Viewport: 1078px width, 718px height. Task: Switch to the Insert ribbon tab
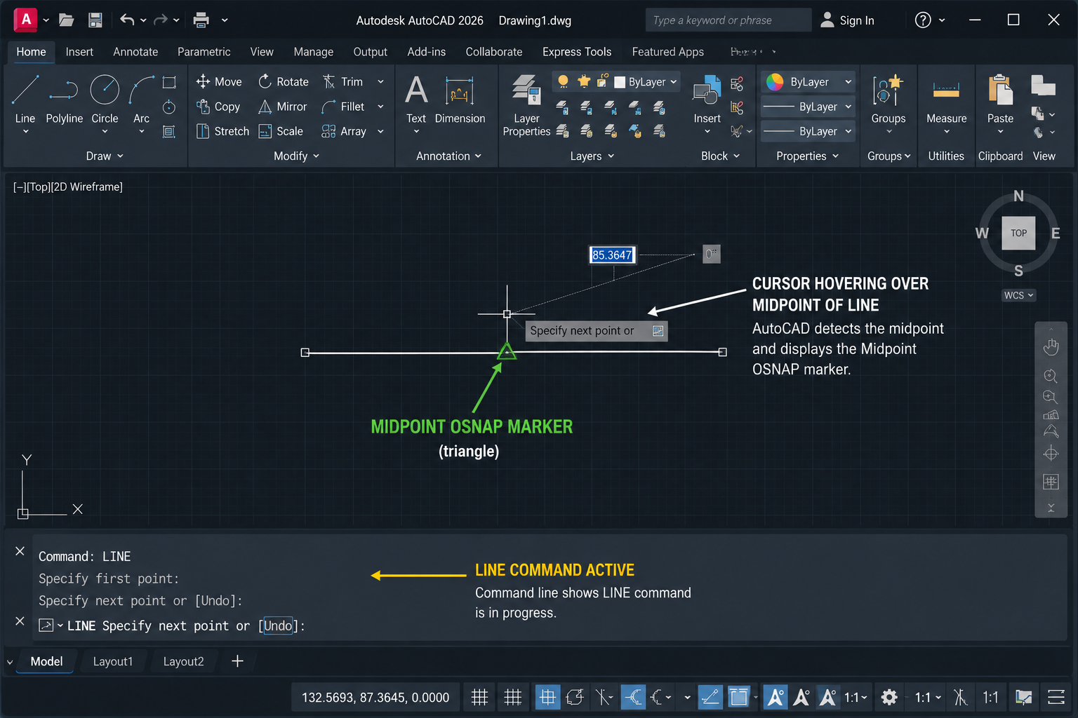coord(79,52)
